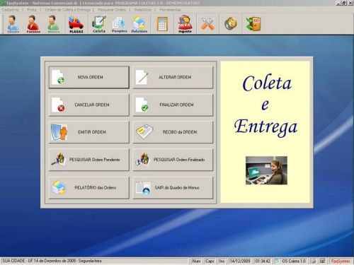Open the PLACAS red car icon

pos(76,24)
